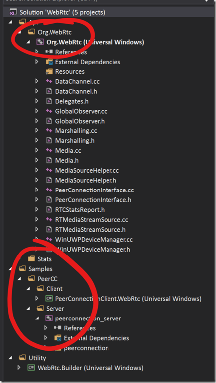Click the C# project icon of WebRtc.Builder
216x383 pixels.
[x=31, y=367]
